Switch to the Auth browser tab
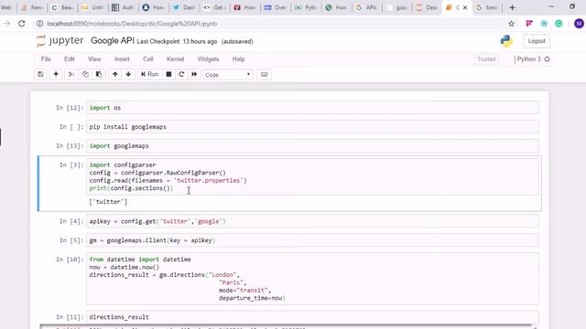The image size is (586, 329). click(x=123, y=7)
